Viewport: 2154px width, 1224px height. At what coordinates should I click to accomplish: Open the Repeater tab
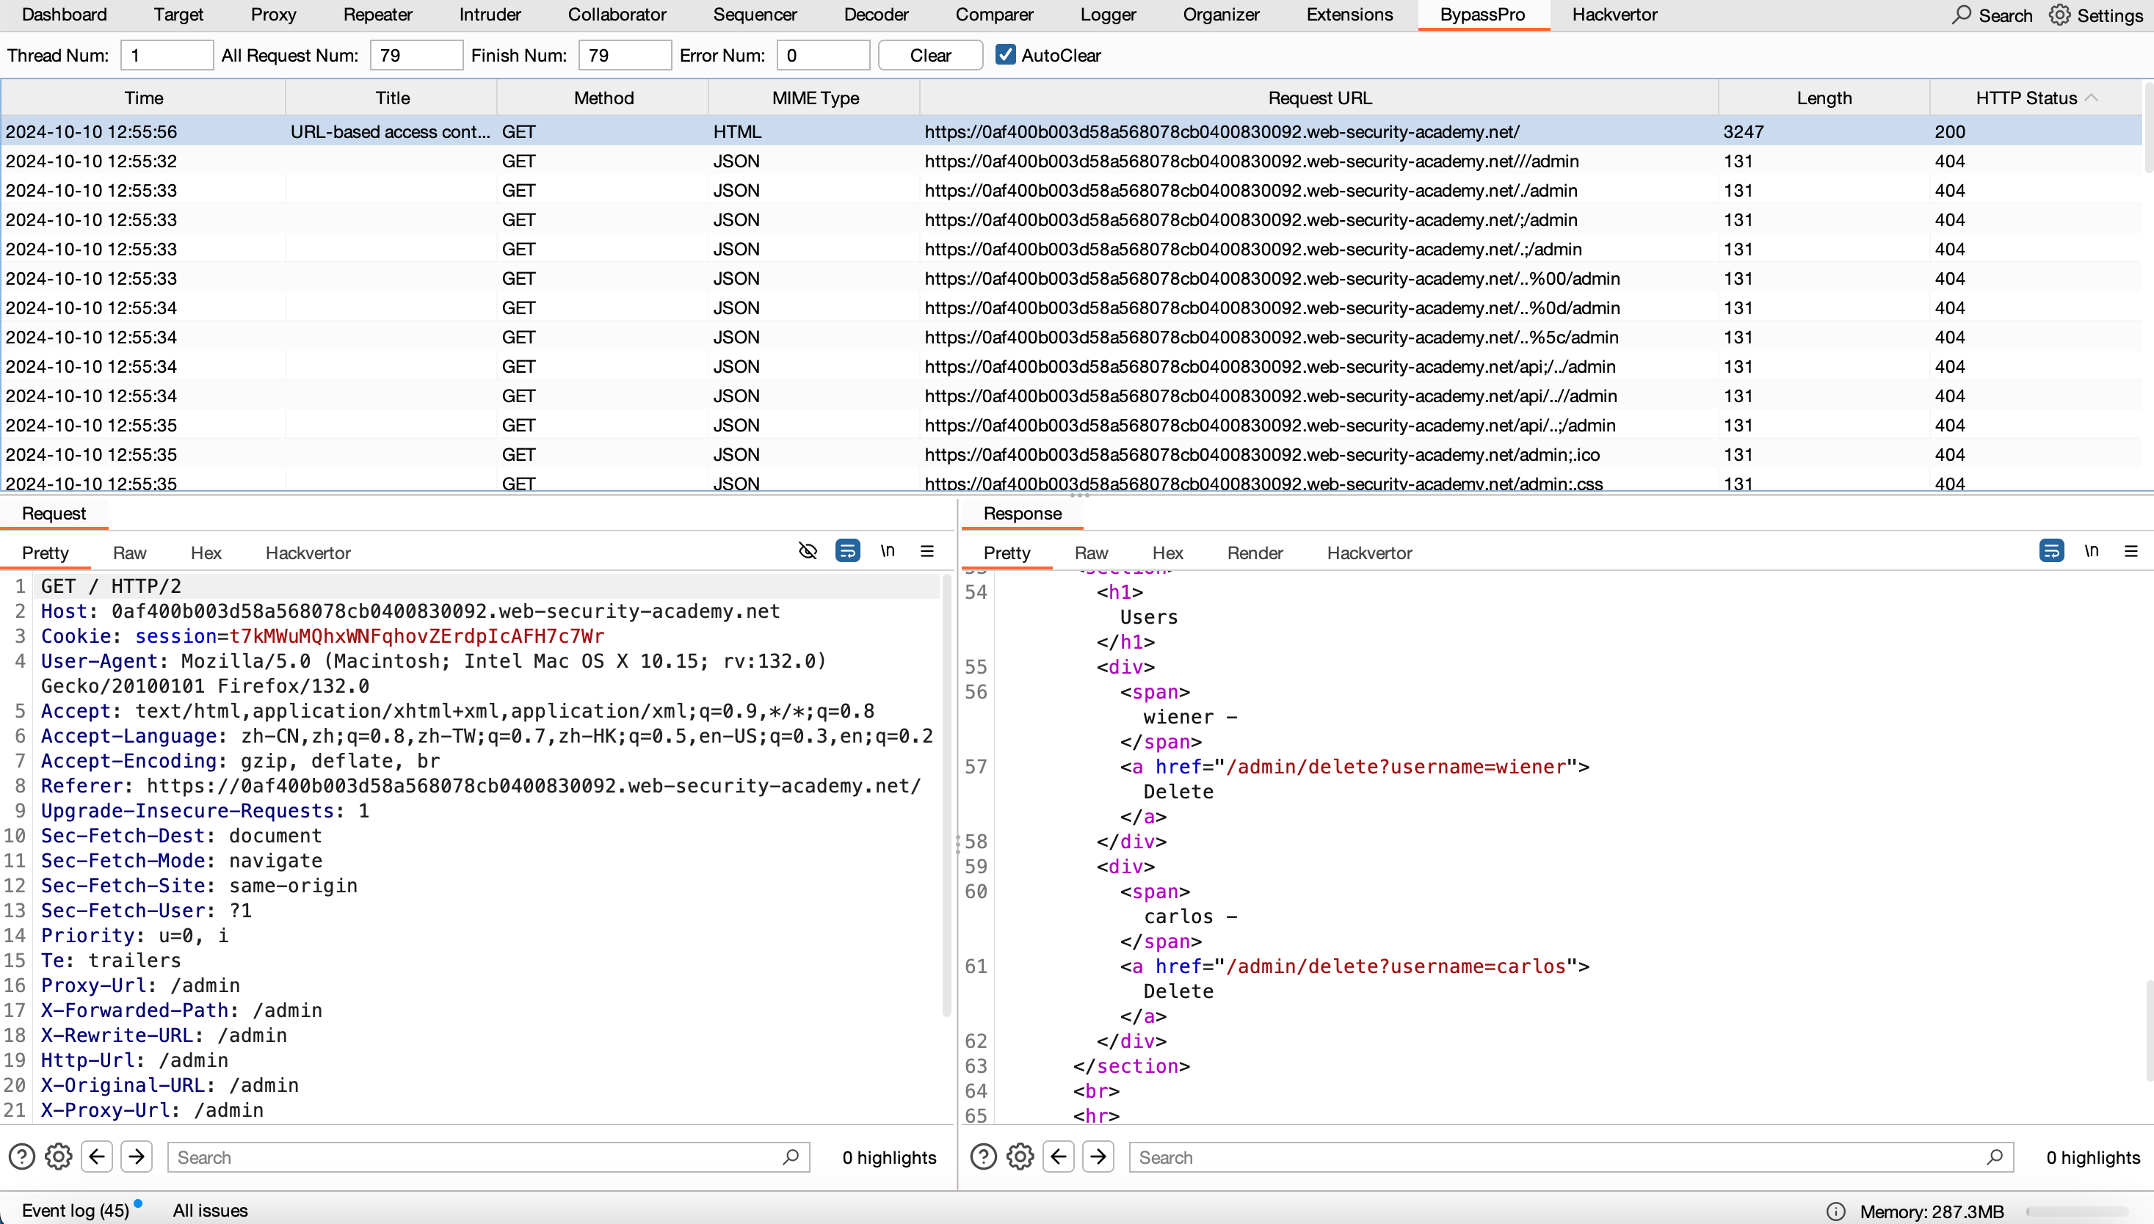pyautogui.click(x=377, y=14)
